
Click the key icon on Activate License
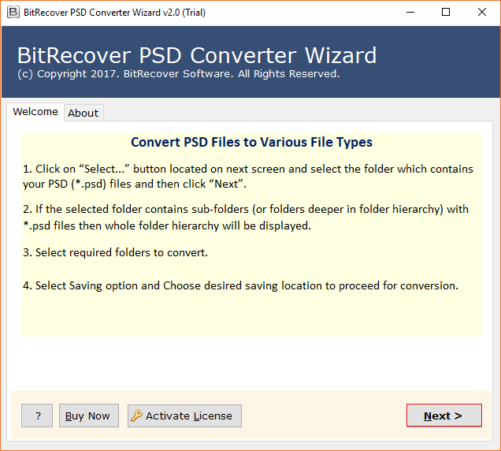pos(136,416)
